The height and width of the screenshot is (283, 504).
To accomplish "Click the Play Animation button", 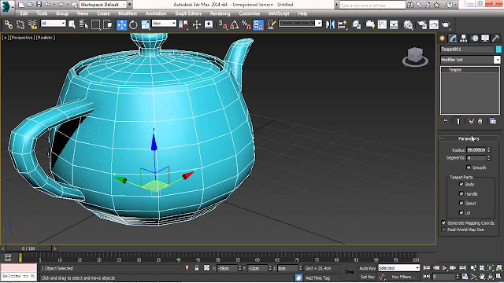I will [x=444, y=268].
